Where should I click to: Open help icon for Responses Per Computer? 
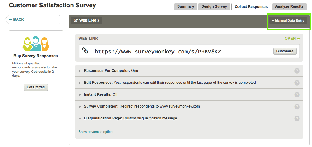(297, 71)
